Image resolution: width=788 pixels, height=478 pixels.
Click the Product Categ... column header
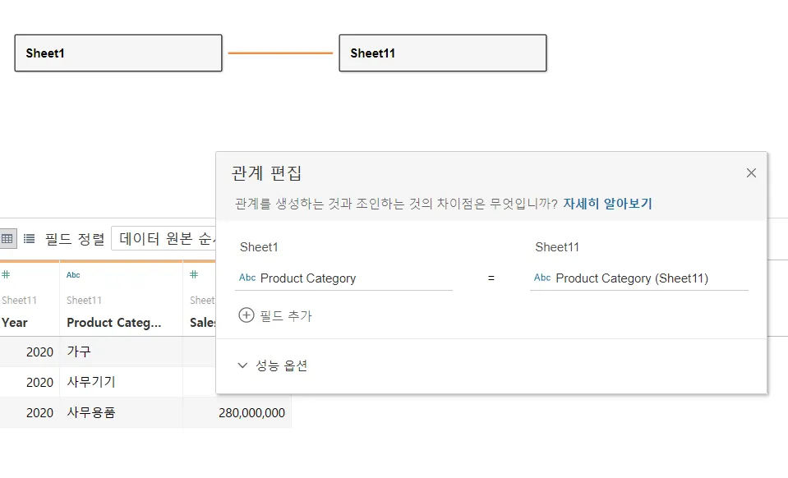113,323
